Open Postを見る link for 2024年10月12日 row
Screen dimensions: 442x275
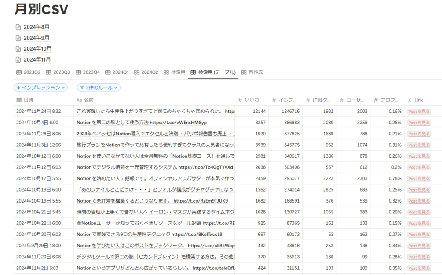(x=419, y=156)
